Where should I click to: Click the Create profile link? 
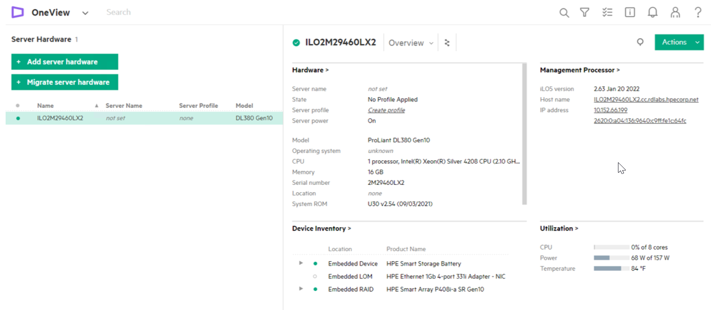386,110
